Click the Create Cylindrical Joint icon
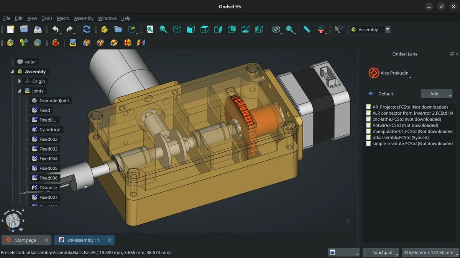The image size is (460, 258). pos(100,42)
